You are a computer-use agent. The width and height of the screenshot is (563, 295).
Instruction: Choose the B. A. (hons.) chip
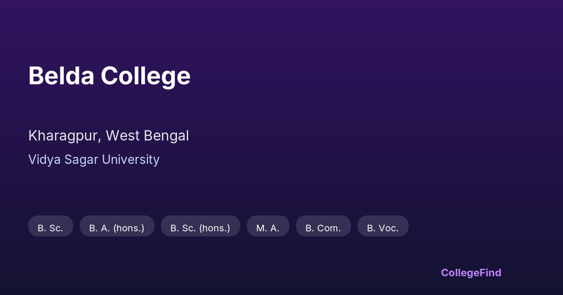click(x=117, y=228)
